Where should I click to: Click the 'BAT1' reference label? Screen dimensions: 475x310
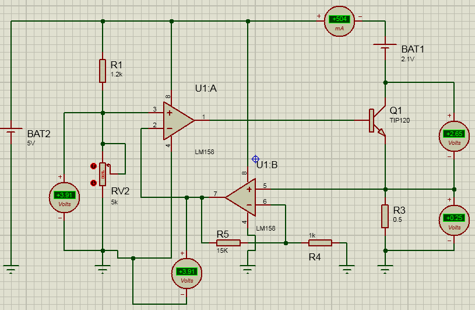pos(413,49)
